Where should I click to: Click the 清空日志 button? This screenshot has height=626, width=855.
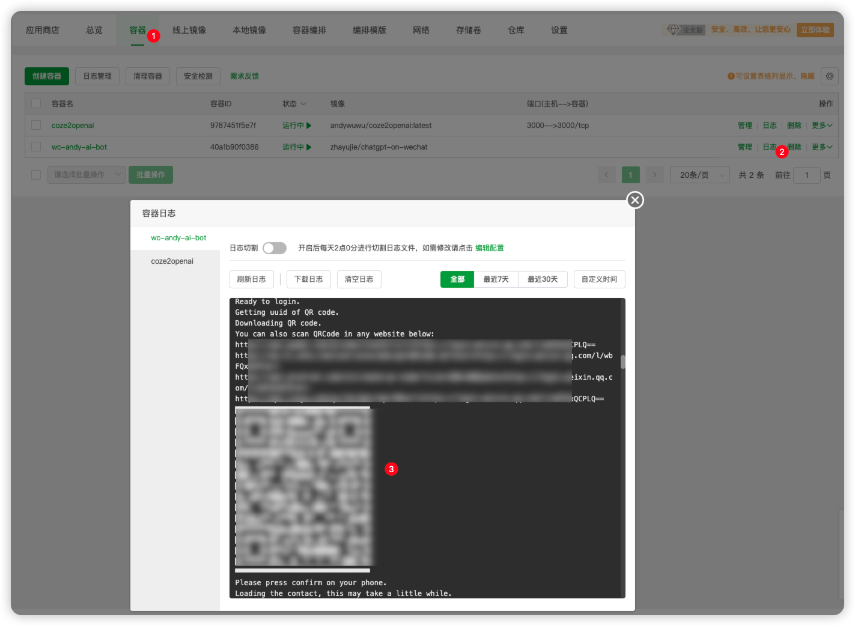[x=359, y=279]
